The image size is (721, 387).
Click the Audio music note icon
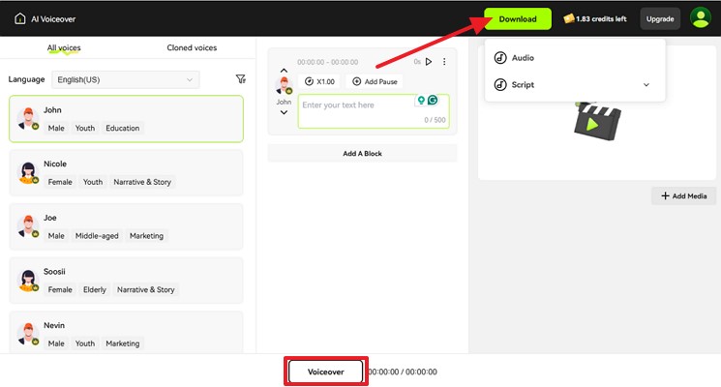click(x=500, y=57)
